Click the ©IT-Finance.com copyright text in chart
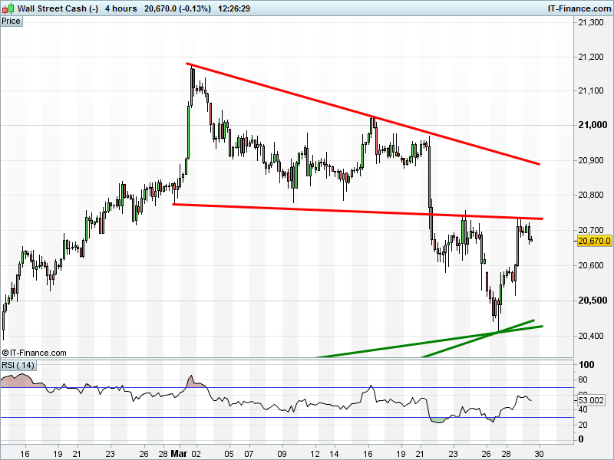614x460 pixels. tap(34, 353)
